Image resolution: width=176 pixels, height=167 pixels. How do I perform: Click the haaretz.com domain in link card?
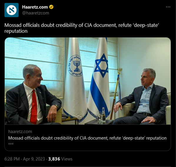(x=20, y=132)
